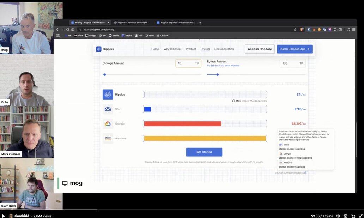Image resolution: width=364 pixels, height=218 pixels.
Task: Open the Home nav item
Action: click(155, 49)
